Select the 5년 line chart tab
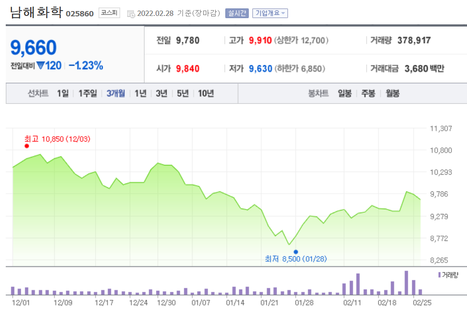467x313 pixels. coord(183,94)
